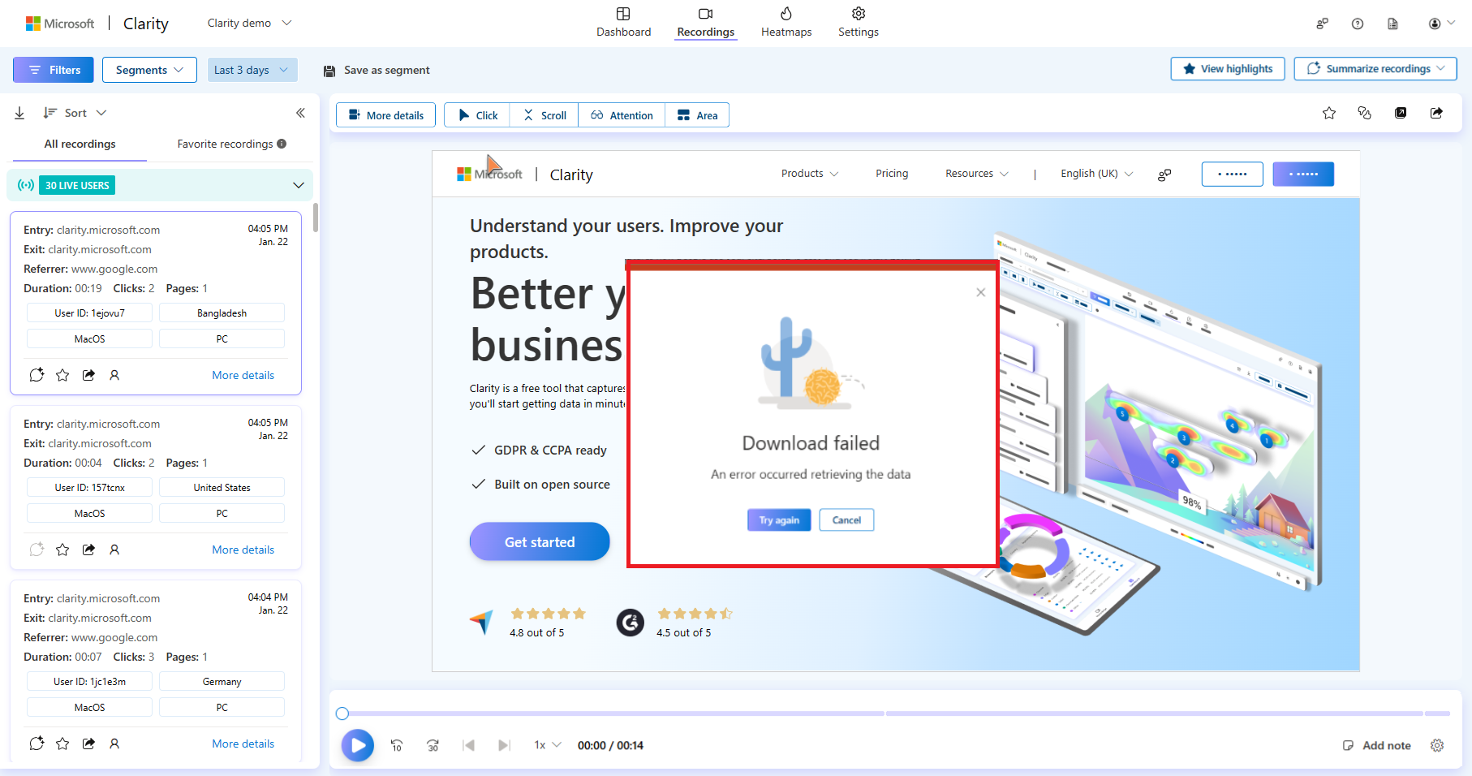Switch to the Heatmaps tab
This screenshot has width=1472, height=776.
(x=786, y=23)
